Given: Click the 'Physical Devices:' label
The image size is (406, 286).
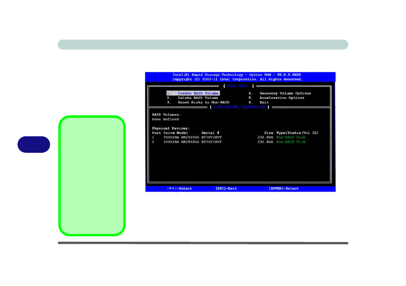Looking at the screenshot, I should [171, 129].
